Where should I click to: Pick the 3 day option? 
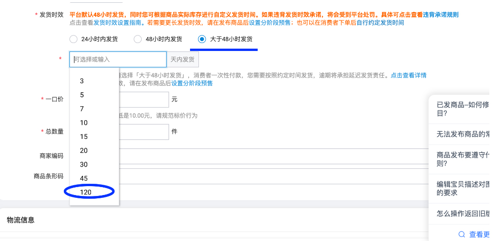(82, 81)
